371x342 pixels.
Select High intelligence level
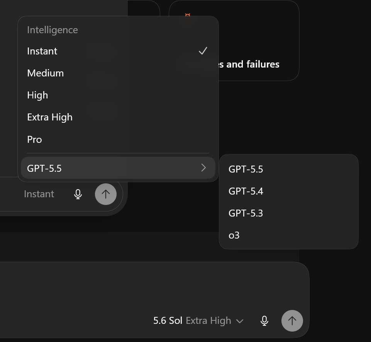(x=118, y=95)
